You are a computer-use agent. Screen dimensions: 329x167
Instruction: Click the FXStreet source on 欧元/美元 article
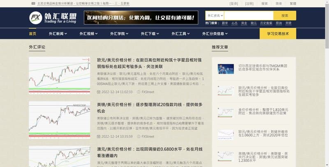148,92
